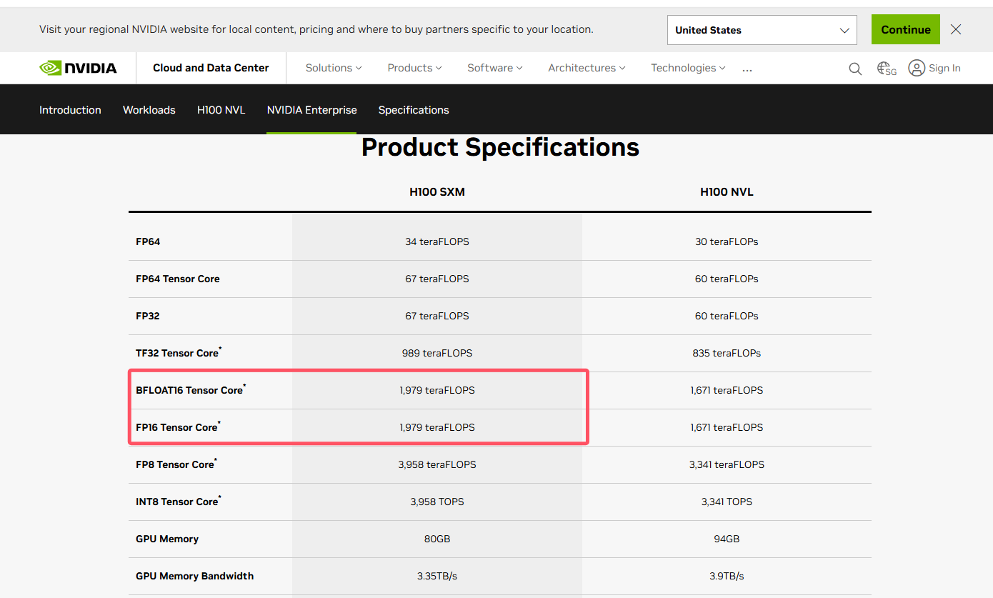Click the BFLOAT16 Tensor Core row label

[189, 390]
